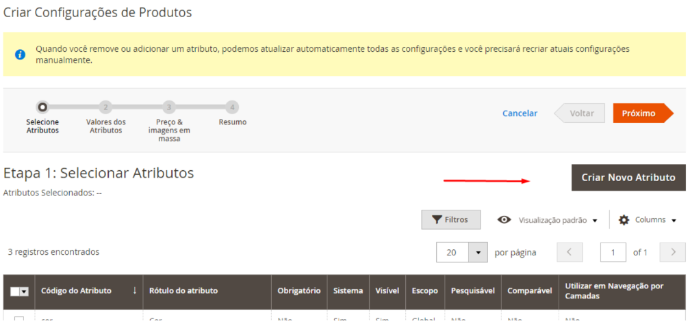The width and height of the screenshot is (690, 330).
Task: Click the eye icon for Visualização padrão
Action: pos(504,220)
